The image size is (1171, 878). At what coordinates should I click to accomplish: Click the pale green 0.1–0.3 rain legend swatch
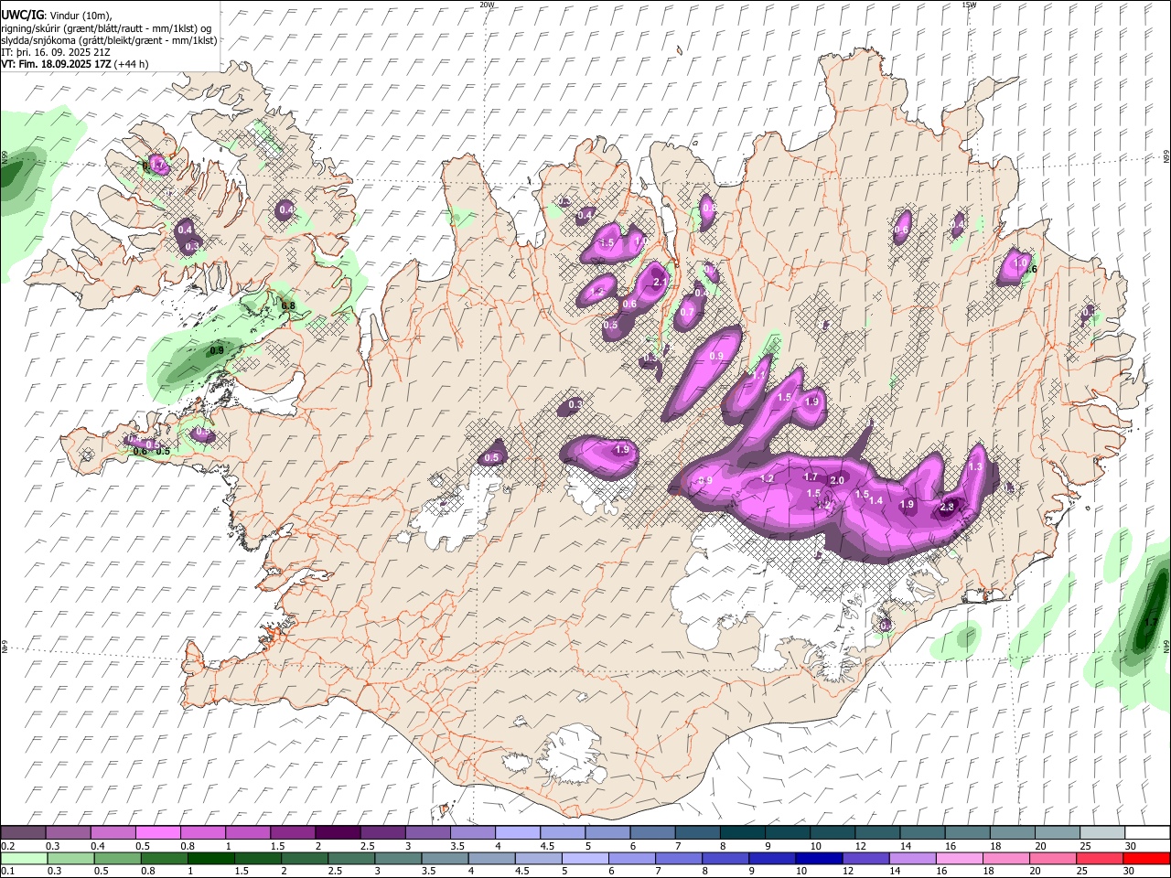coord(24,858)
